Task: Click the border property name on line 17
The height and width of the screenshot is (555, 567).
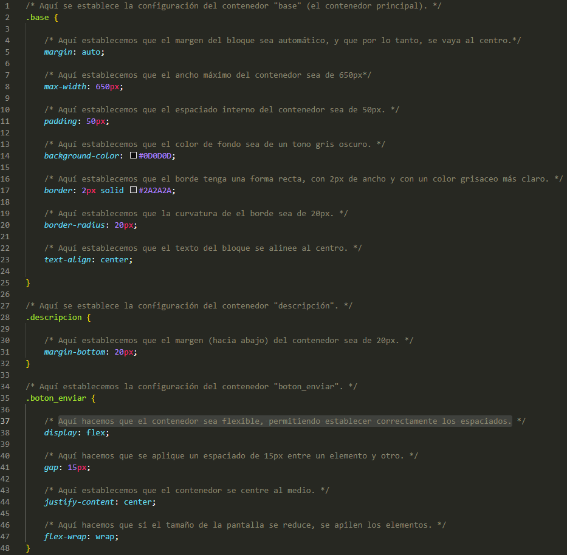Action: click(x=58, y=191)
